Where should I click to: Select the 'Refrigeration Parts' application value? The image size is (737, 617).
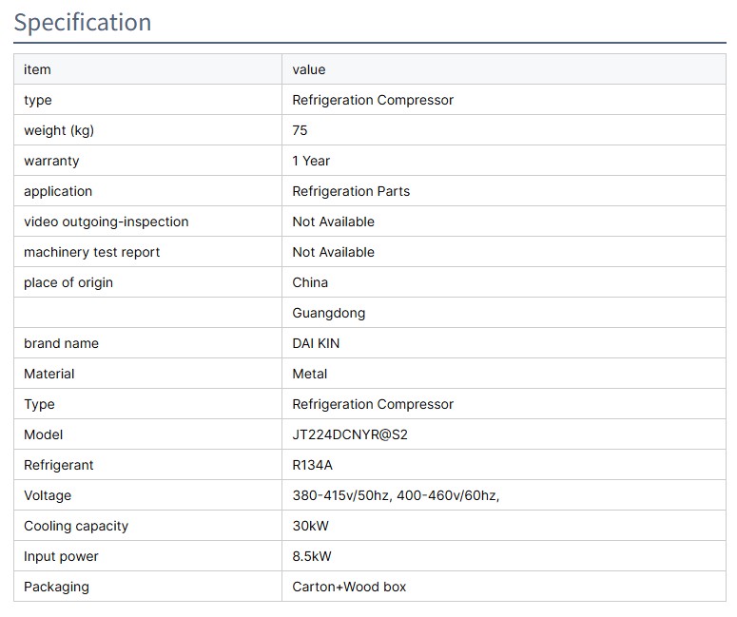tap(351, 191)
